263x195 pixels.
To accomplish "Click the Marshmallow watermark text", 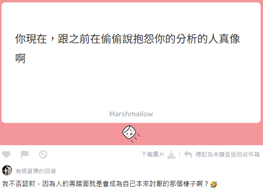I will point(131,114).
